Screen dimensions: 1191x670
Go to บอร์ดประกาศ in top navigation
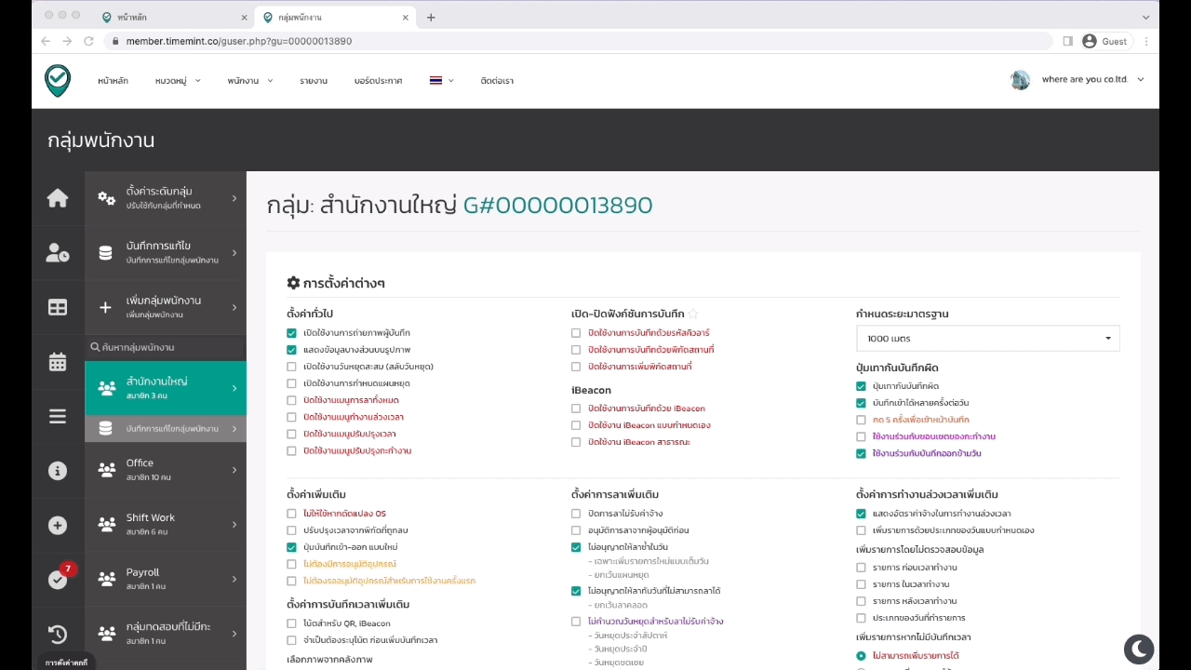tap(378, 81)
